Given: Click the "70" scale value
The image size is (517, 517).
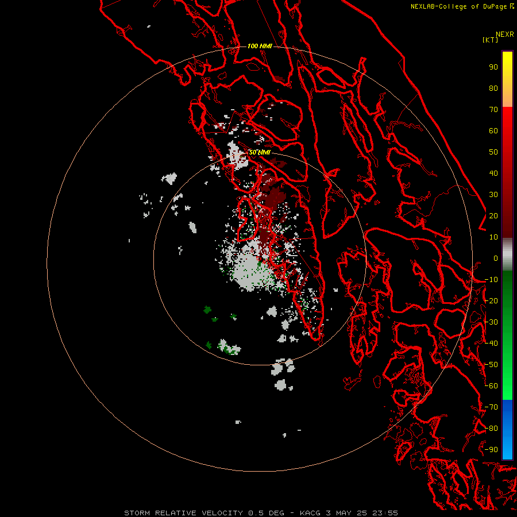Looking at the screenshot, I should [493, 110].
